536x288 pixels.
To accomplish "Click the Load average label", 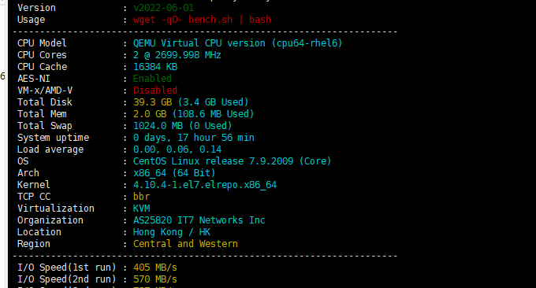I will pos(50,150).
